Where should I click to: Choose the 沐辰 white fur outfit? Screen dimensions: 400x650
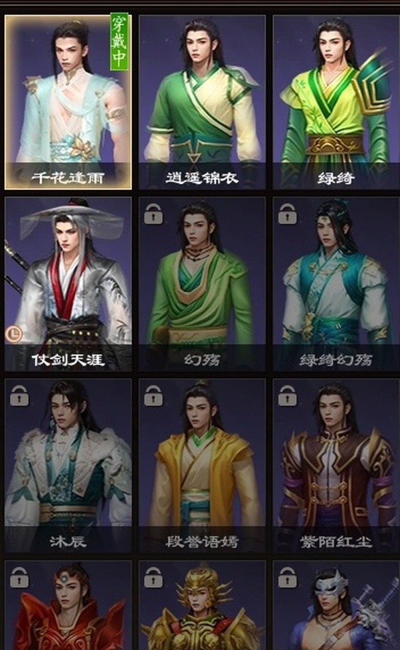[x=69, y=465]
